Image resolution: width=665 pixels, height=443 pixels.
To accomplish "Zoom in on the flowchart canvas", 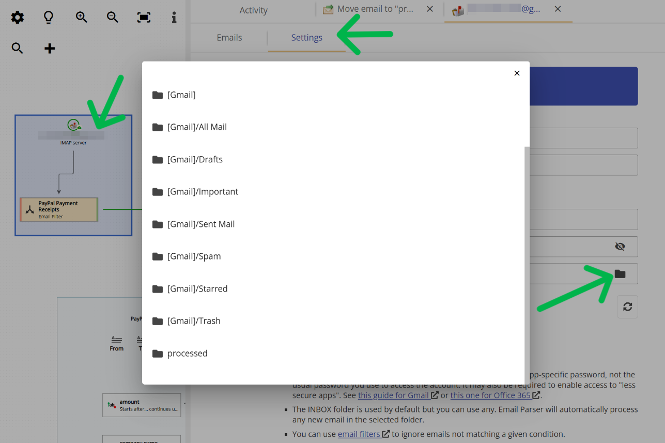I will pos(81,17).
